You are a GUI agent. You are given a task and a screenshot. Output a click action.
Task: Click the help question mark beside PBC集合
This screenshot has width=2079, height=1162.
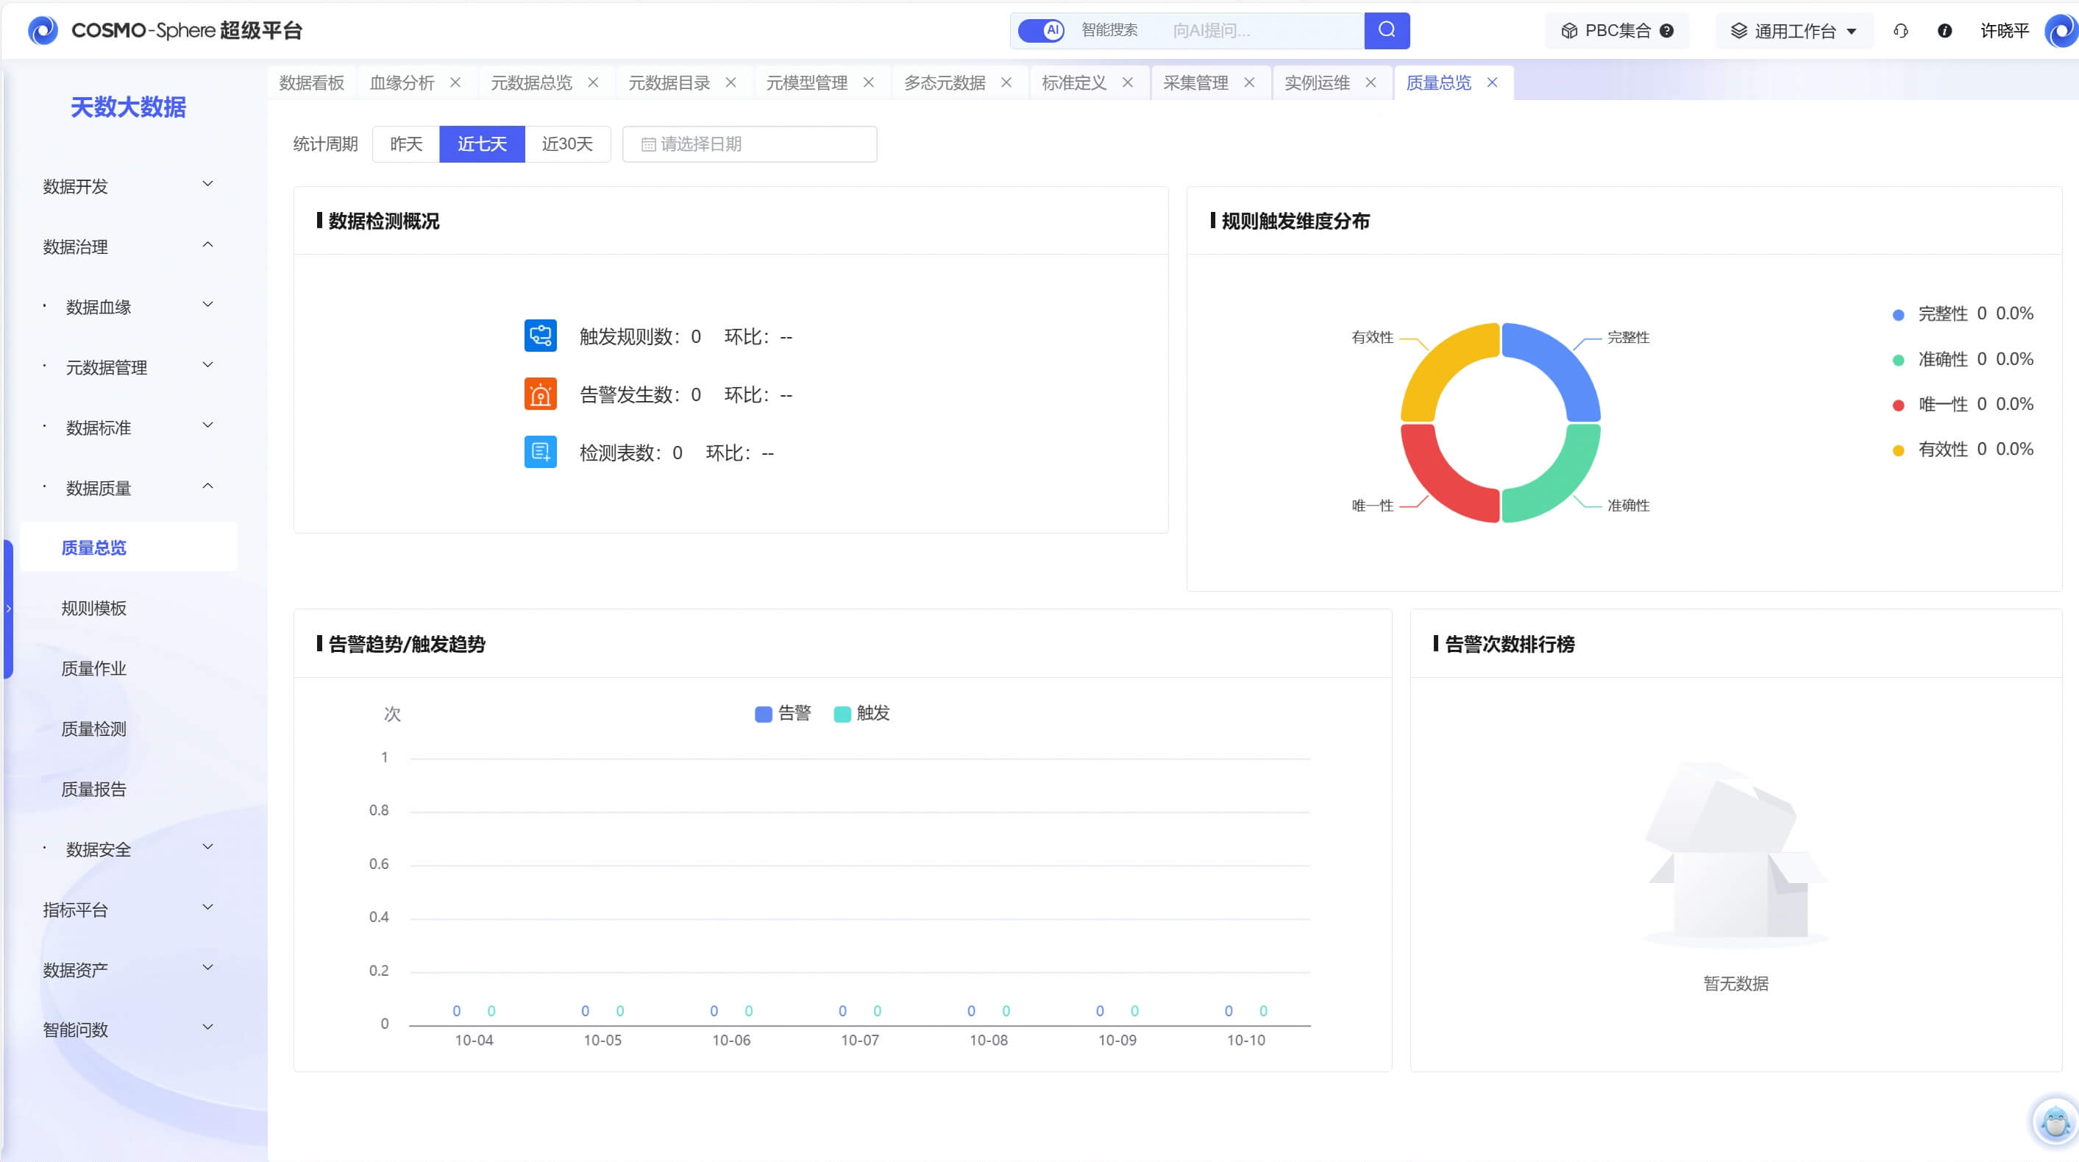coord(1666,31)
